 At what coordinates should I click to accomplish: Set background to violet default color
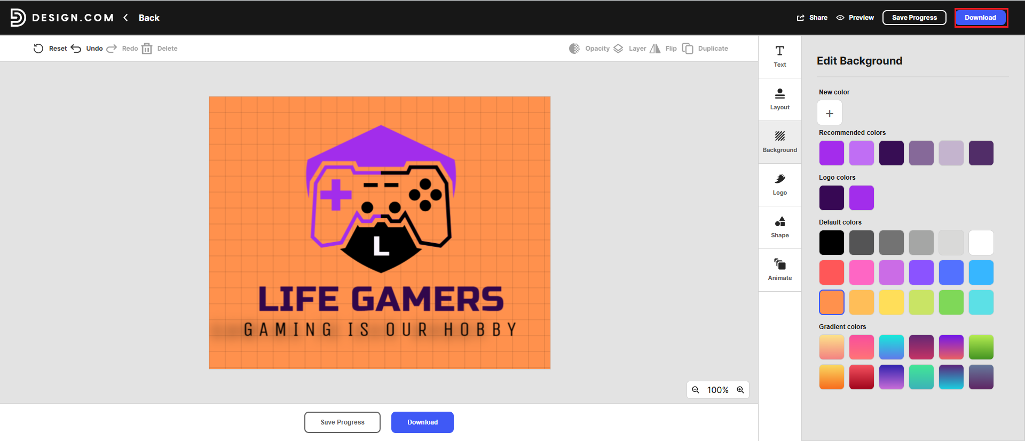click(921, 272)
